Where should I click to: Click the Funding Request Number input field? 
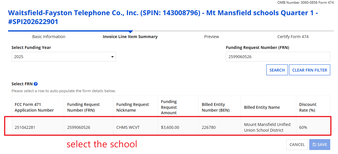click(278, 57)
